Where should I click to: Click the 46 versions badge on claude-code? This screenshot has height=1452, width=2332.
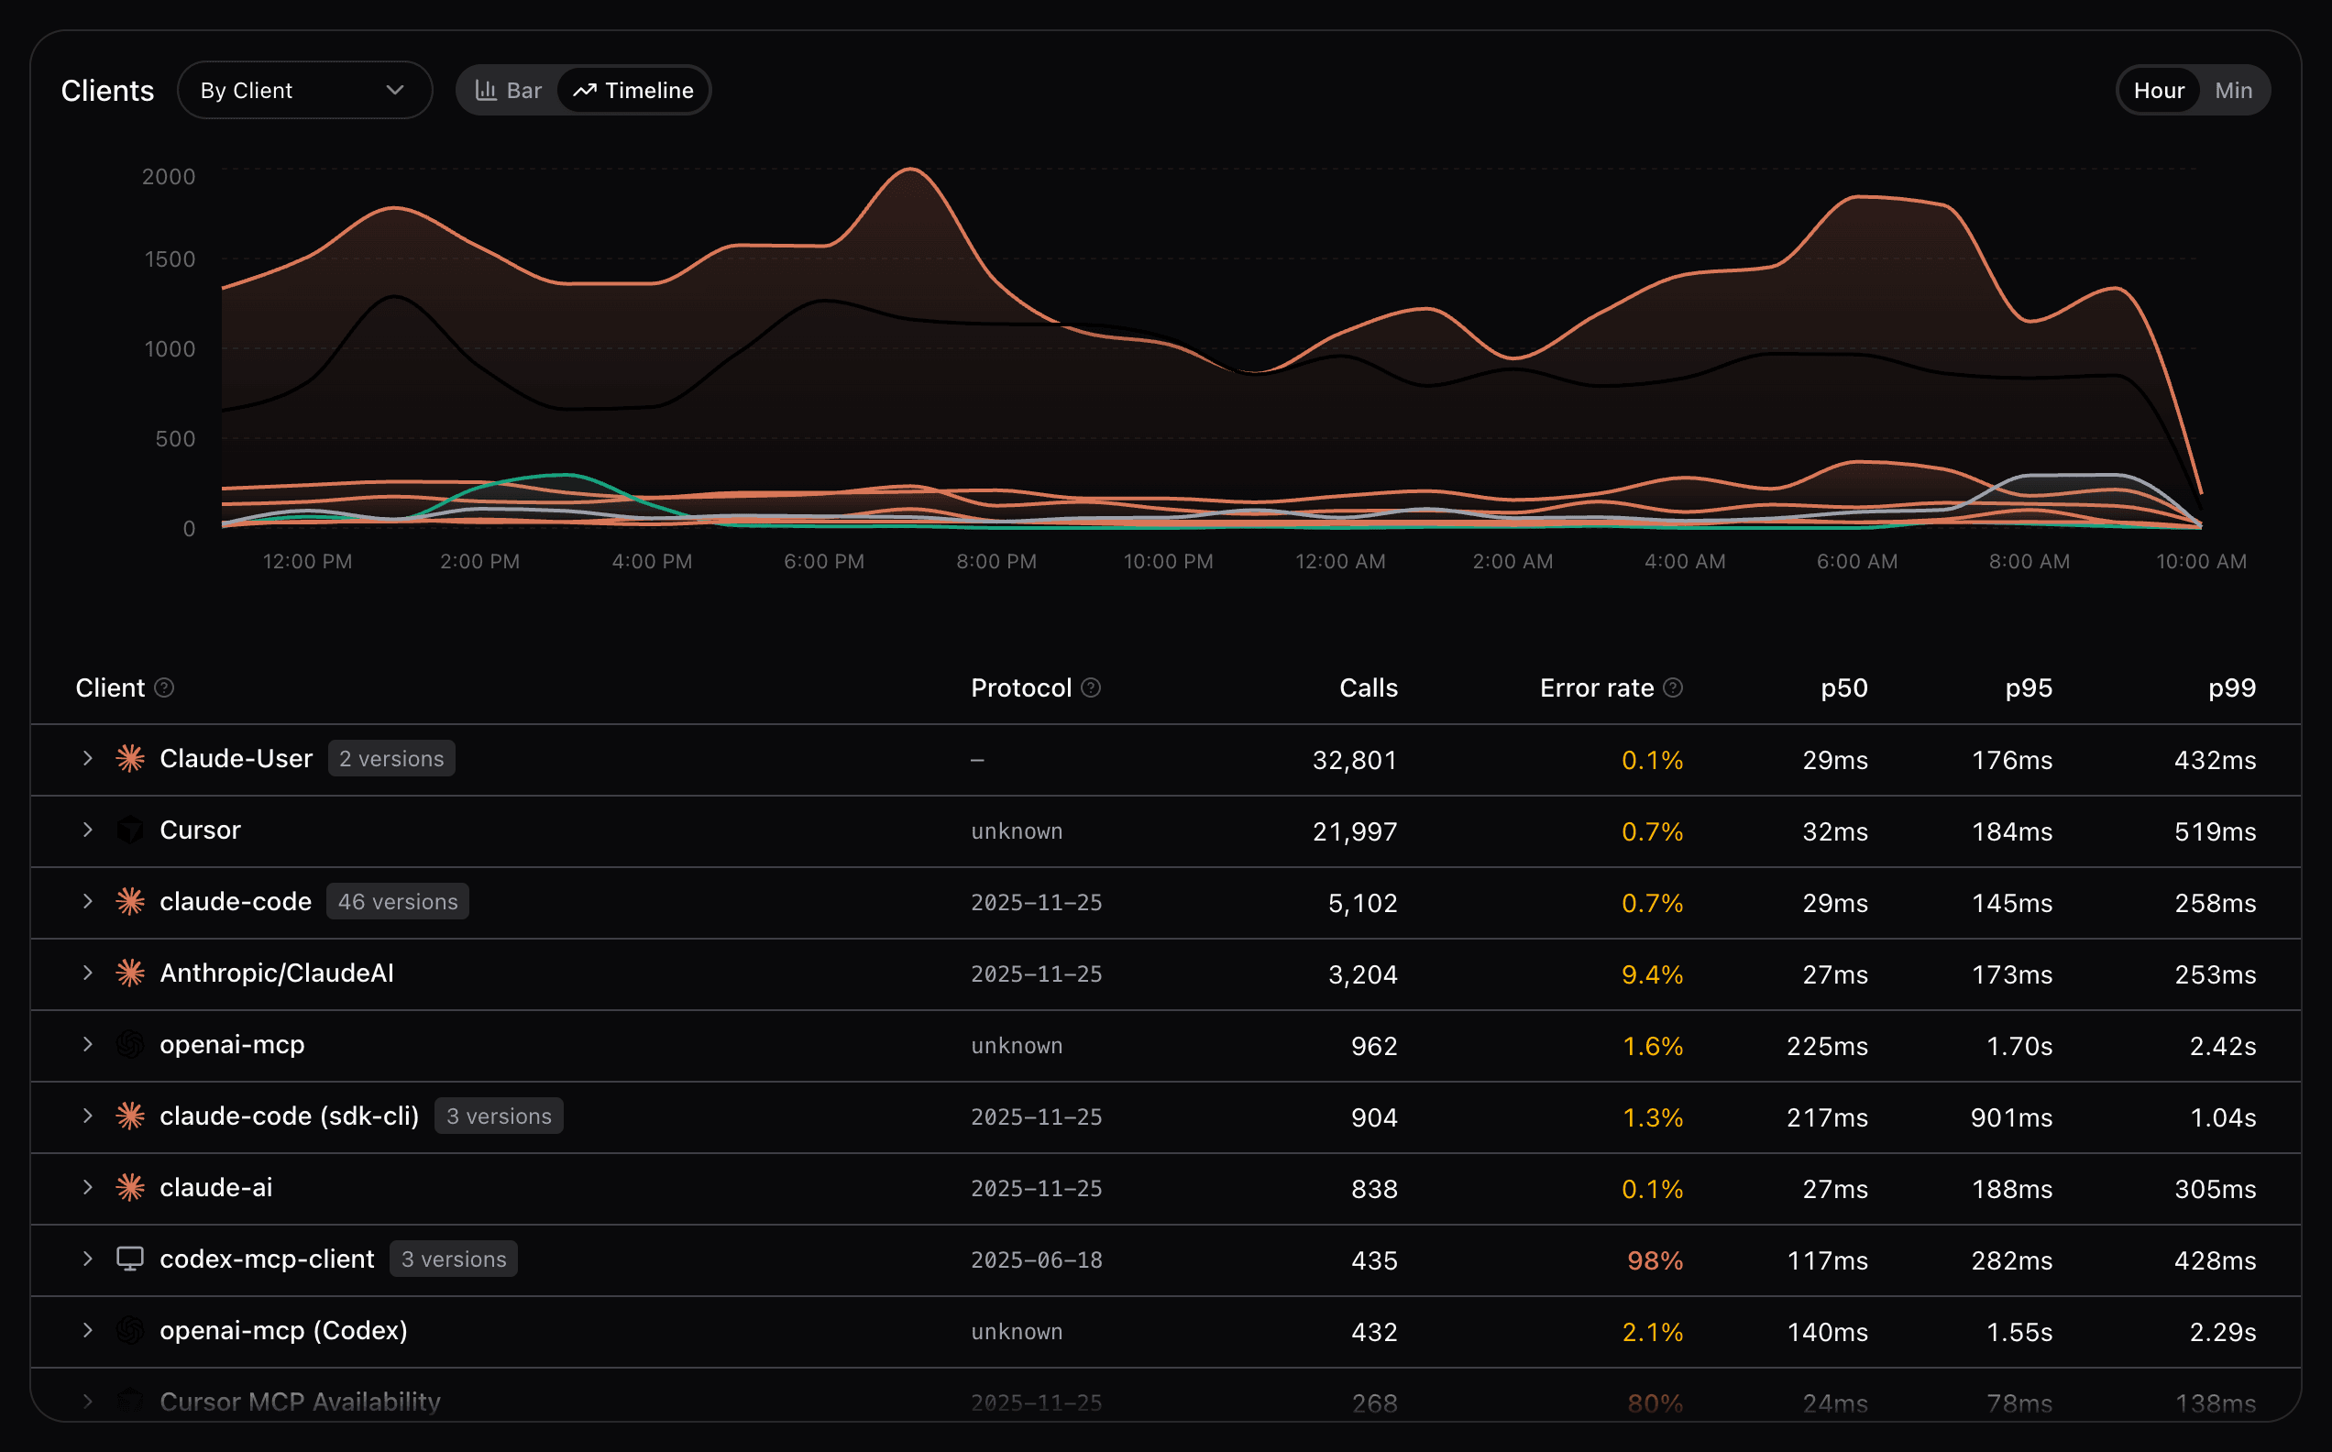[398, 902]
